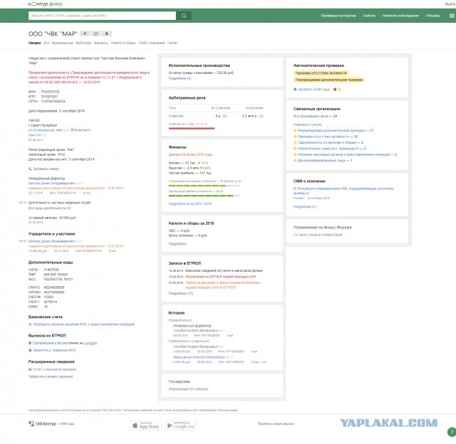Image resolution: width=456 pixels, height=444 pixels.
Task: Open Голубев Андрей Валерьевич under Руководители history
Action: coord(195,330)
